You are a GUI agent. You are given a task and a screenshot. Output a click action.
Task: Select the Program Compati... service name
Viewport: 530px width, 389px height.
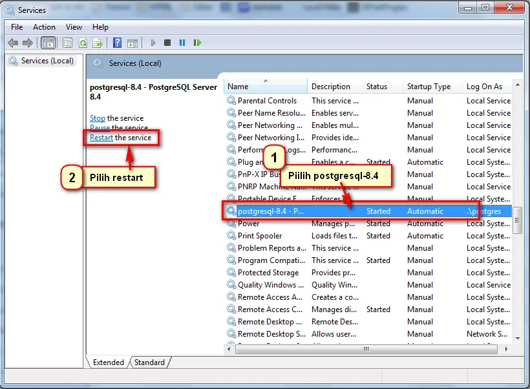pyautogui.click(x=271, y=260)
